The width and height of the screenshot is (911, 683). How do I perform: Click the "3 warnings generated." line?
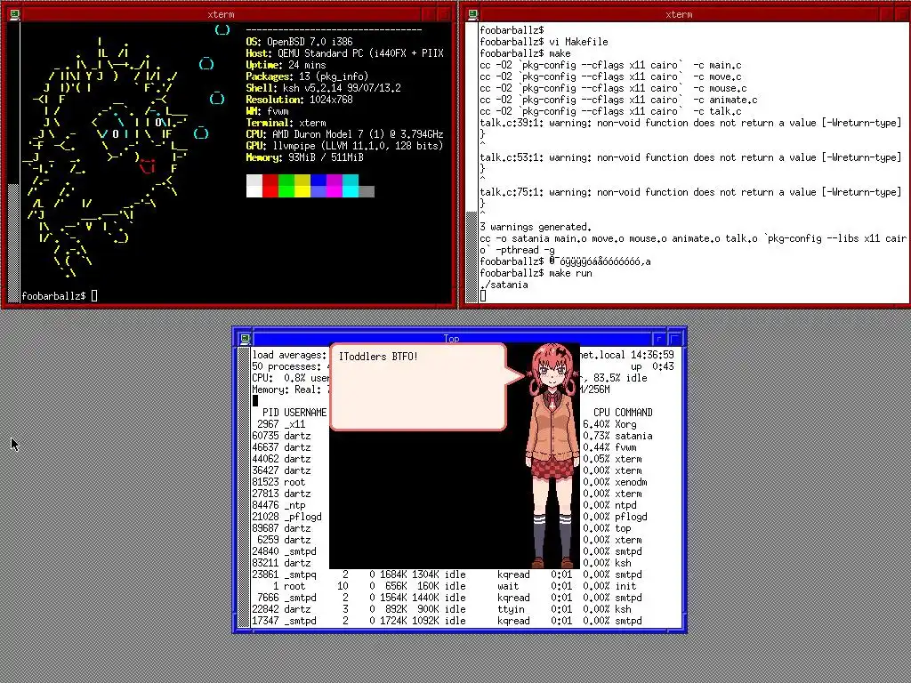pos(536,227)
